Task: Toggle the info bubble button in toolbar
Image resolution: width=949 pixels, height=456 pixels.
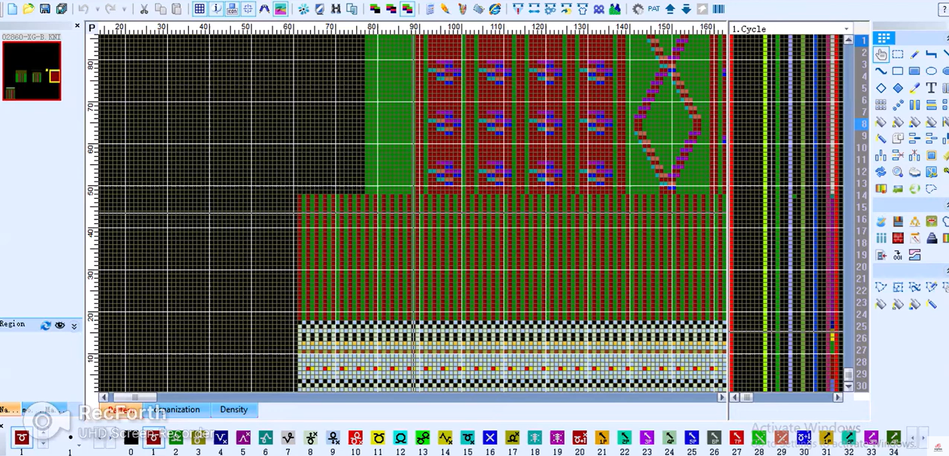Action: (216, 9)
